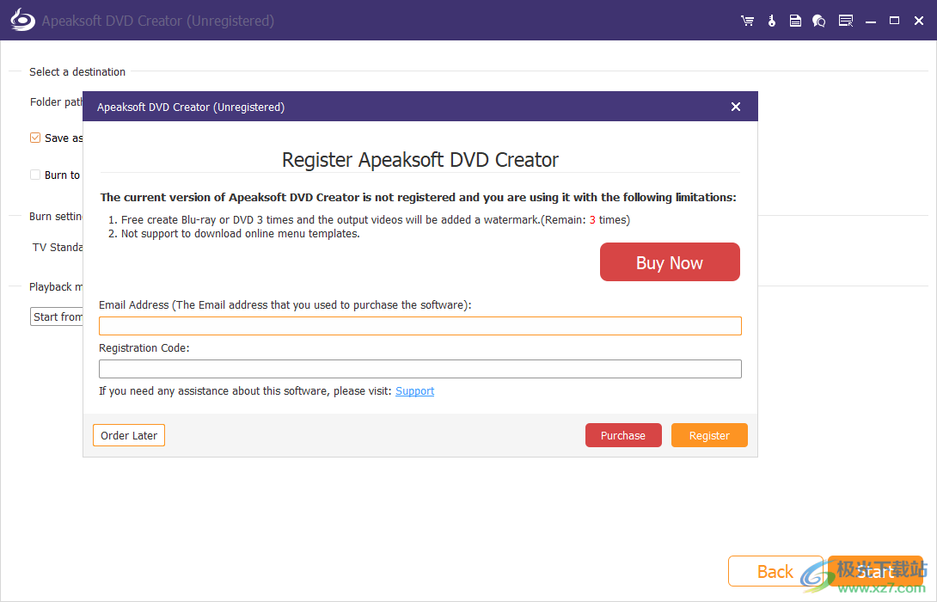937x602 pixels.
Task: Click the red Buy Now button
Action: pos(670,261)
